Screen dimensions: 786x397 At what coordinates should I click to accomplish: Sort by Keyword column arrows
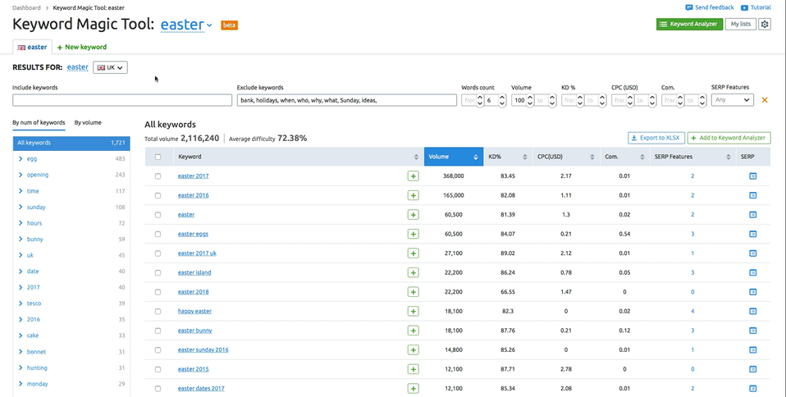[x=416, y=157]
